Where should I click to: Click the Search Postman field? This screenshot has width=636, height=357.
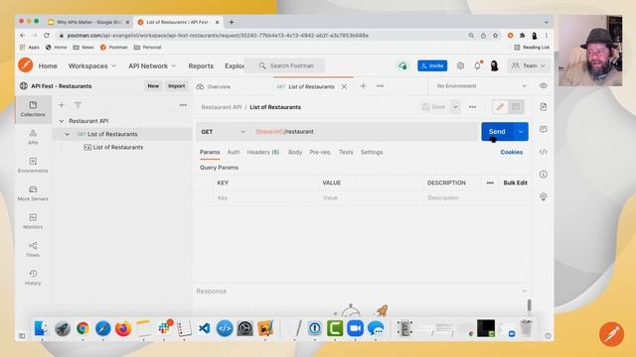(x=285, y=65)
